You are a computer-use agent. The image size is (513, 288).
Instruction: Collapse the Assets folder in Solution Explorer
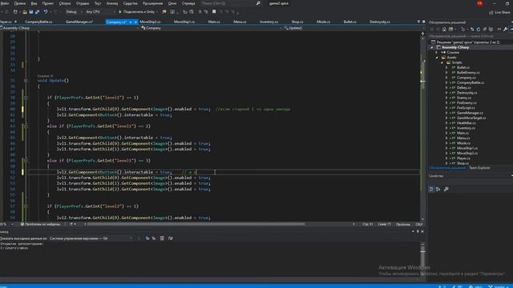(x=437, y=58)
